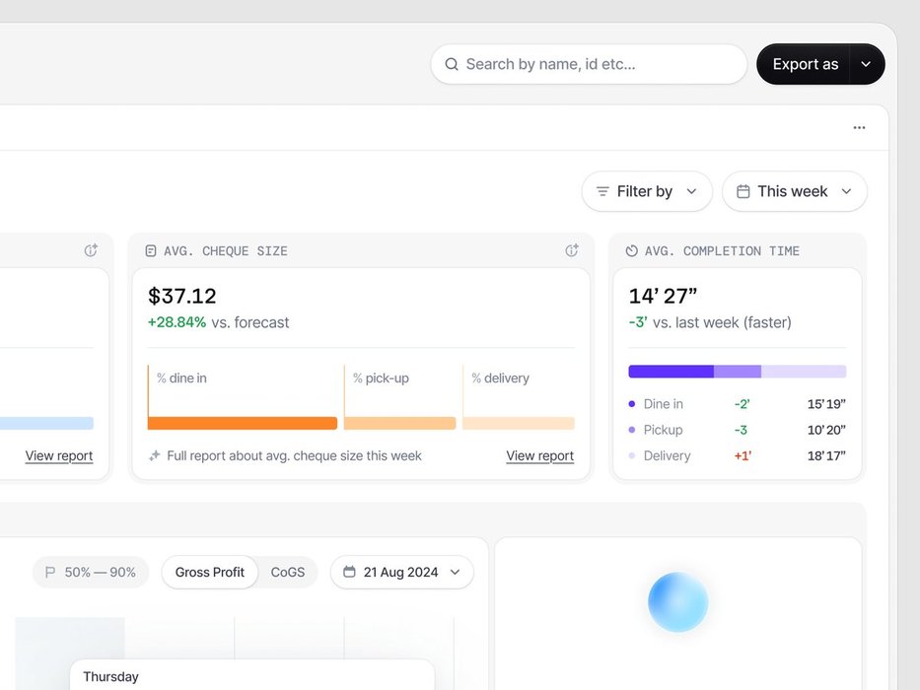Open View report on Avg. Cheque Size card

(x=539, y=455)
